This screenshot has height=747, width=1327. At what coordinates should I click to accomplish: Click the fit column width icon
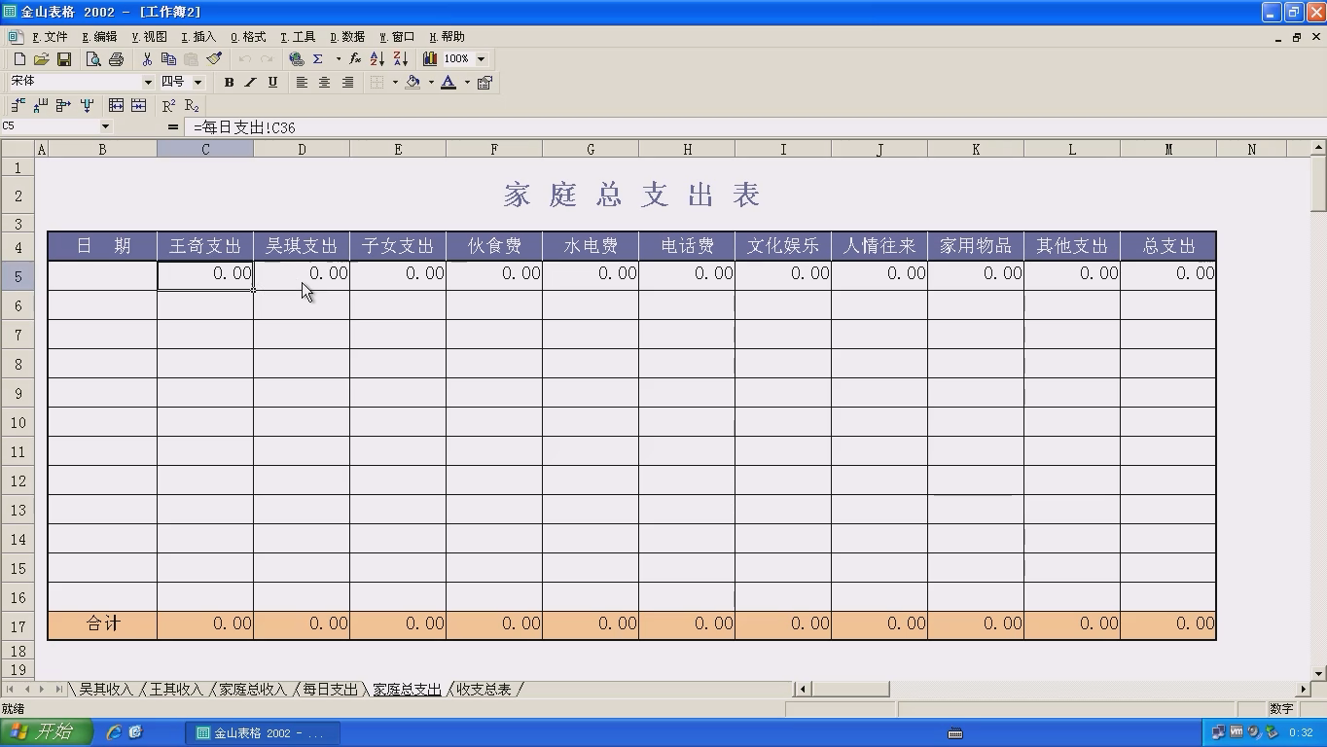(116, 105)
